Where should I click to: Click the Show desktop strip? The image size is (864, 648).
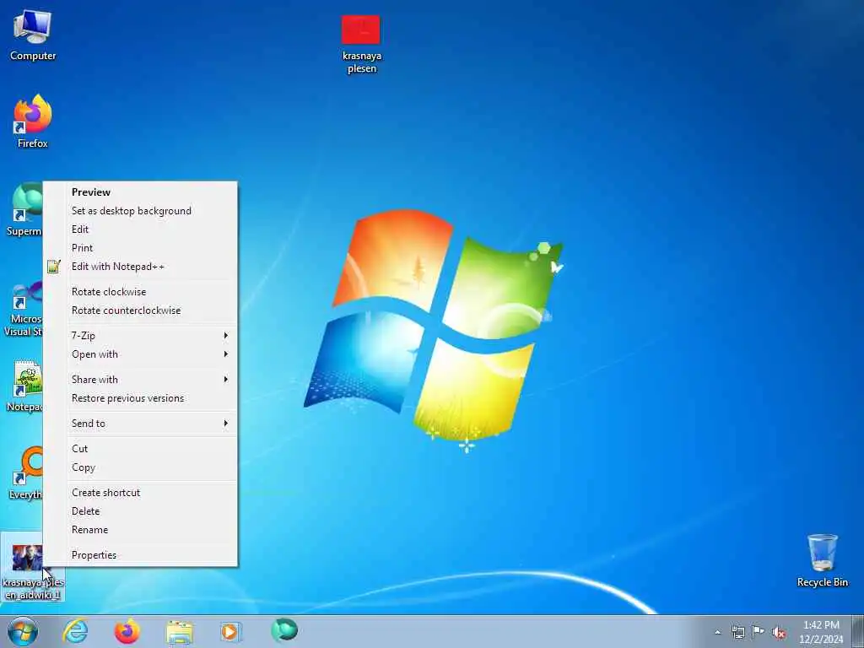tap(858, 631)
